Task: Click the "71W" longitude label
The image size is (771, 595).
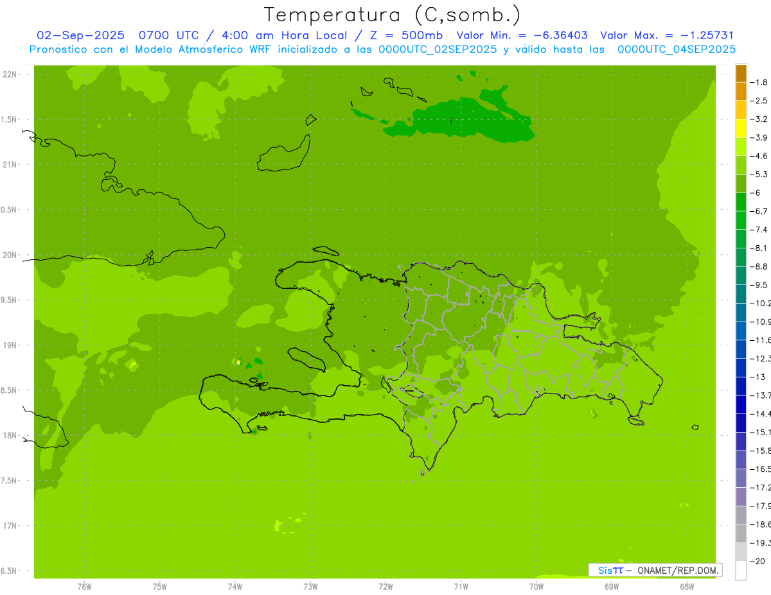Action: 461,586
